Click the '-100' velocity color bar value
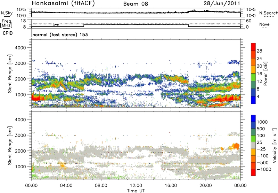The image size is (278, 193). [263, 156]
